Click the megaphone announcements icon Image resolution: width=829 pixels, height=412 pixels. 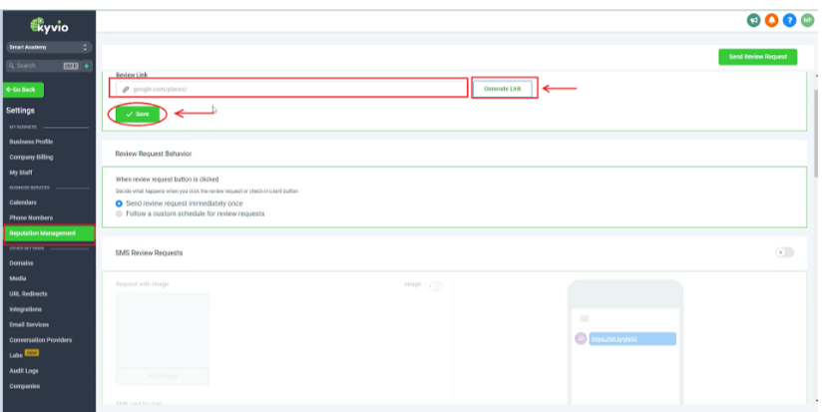tap(753, 20)
